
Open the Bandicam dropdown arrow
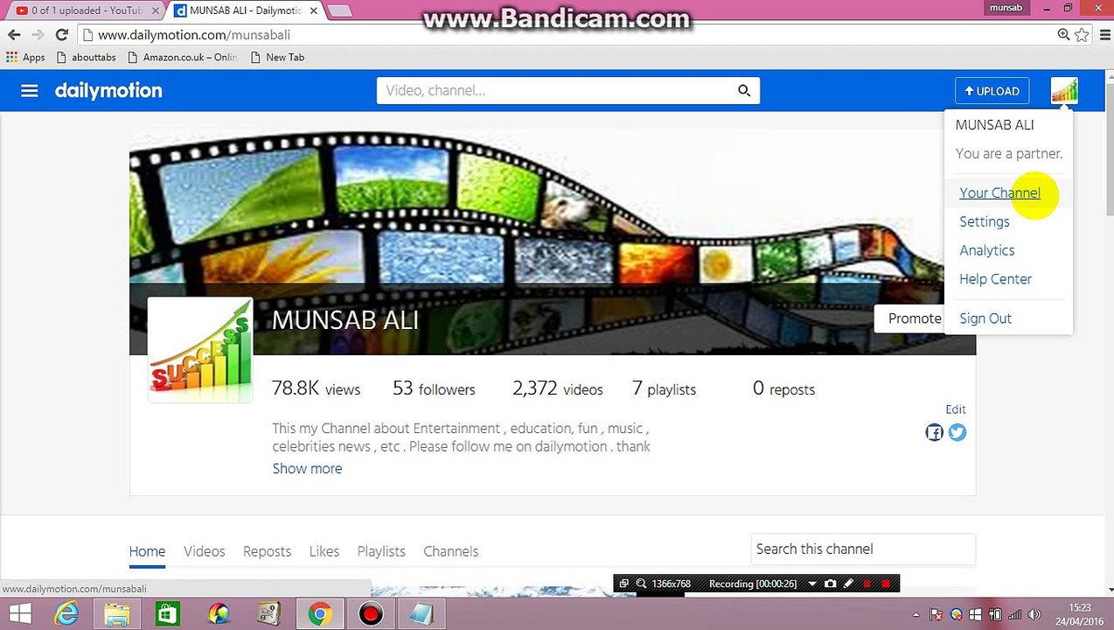click(812, 584)
